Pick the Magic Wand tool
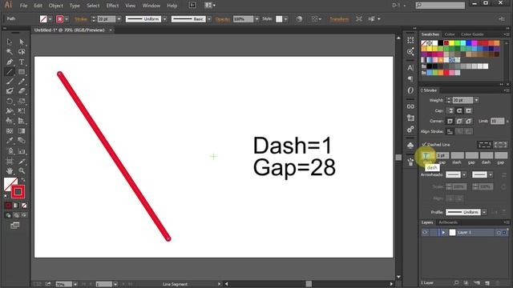The height and width of the screenshot is (288, 513). point(10,52)
